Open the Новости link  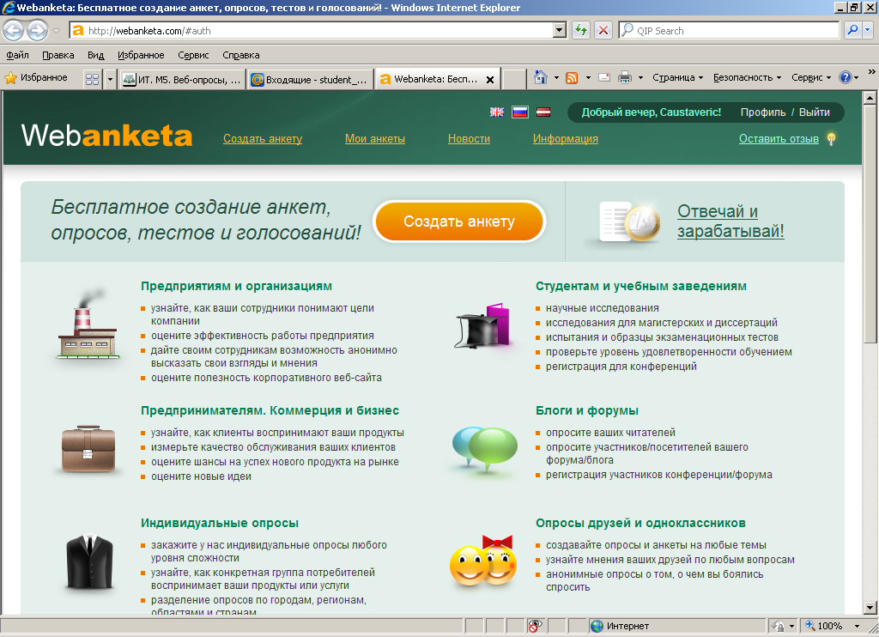pyautogui.click(x=469, y=138)
